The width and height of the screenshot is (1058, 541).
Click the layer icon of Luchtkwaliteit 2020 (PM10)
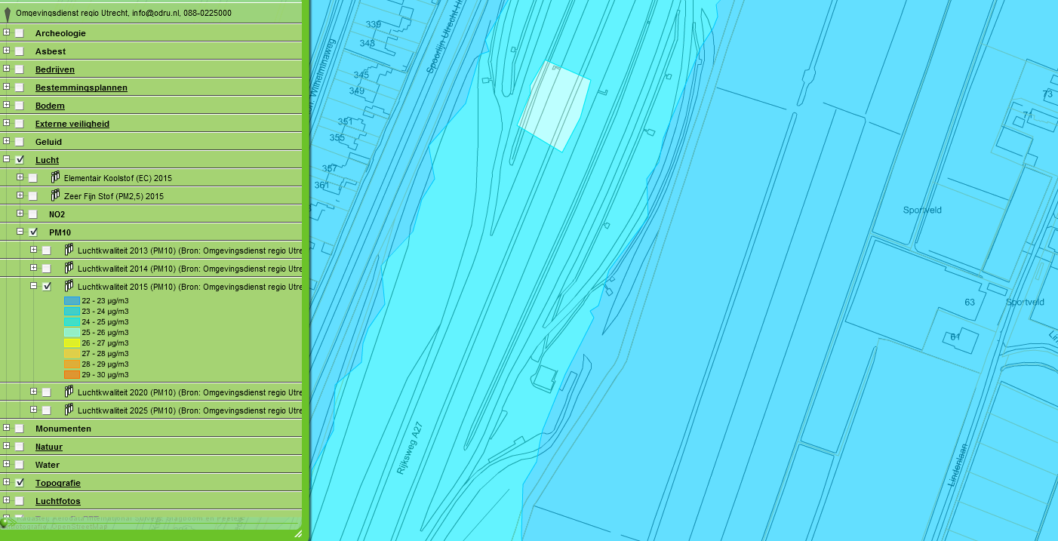69,392
